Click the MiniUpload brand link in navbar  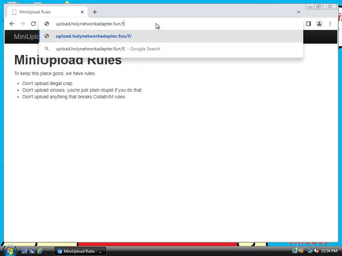click(26, 37)
